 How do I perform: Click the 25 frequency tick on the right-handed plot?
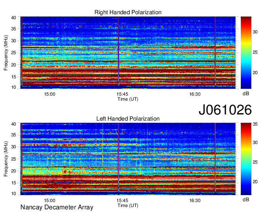pos(13,53)
